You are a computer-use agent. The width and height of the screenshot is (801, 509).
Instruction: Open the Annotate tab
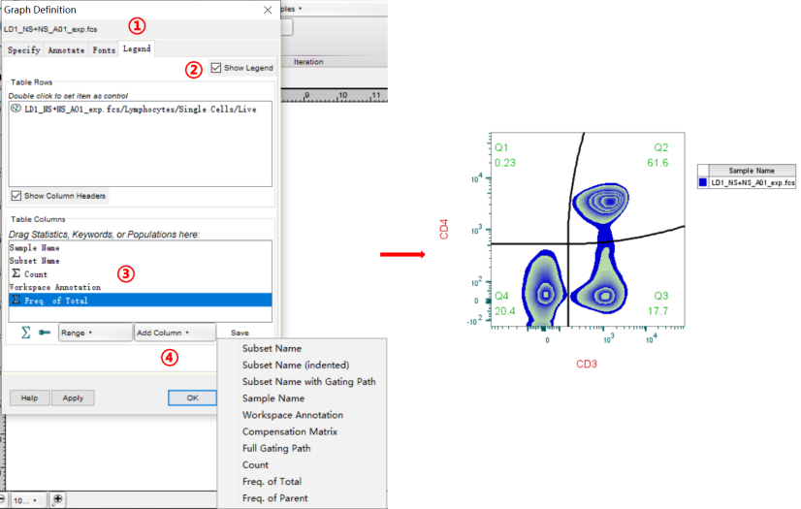(67, 49)
